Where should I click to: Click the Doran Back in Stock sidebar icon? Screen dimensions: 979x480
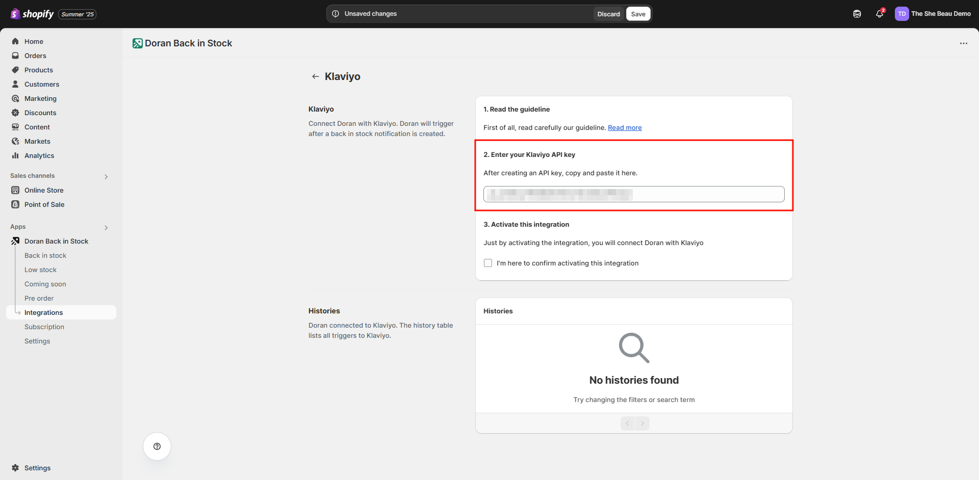tap(15, 241)
